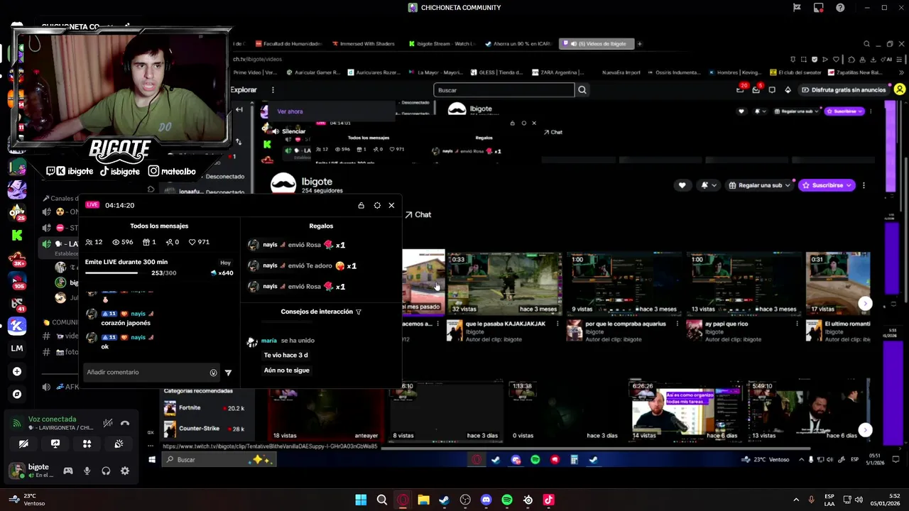Open the Explorar menu
This screenshot has width=909, height=511.
(244, 90)
